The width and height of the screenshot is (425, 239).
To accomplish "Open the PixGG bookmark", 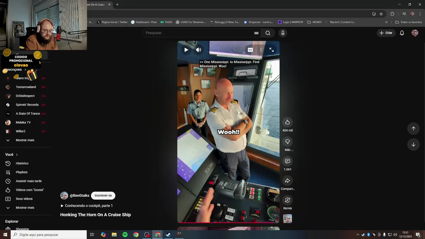I will pos(166,22).
